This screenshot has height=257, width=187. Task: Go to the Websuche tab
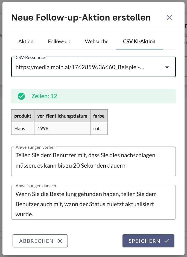[x=97, y=42]
